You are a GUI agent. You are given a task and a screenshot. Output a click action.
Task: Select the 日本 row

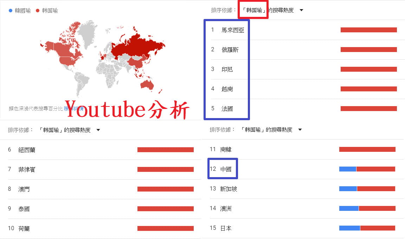point(307,228)
